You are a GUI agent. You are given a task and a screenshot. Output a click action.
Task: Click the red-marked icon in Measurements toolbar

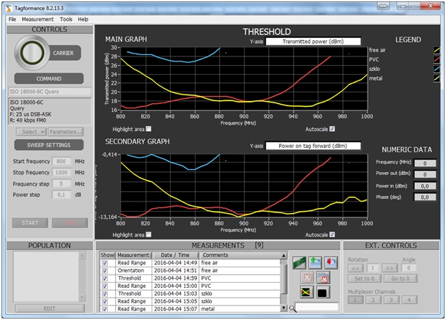pyautogui.click(x=332, y=262)
